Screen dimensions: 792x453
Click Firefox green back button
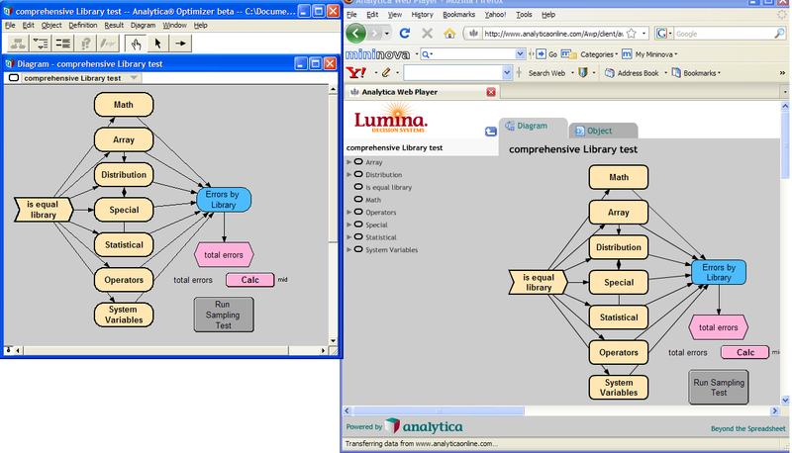click(x=356, y=34)
